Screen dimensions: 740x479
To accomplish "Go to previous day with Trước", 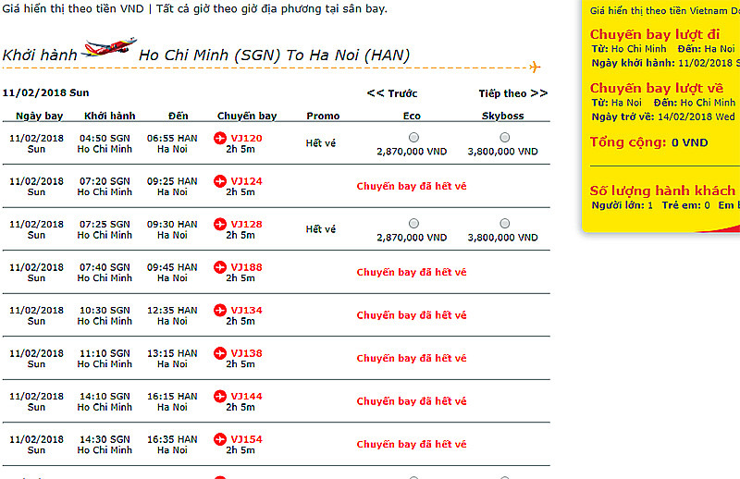I will (x=392, y=93).
